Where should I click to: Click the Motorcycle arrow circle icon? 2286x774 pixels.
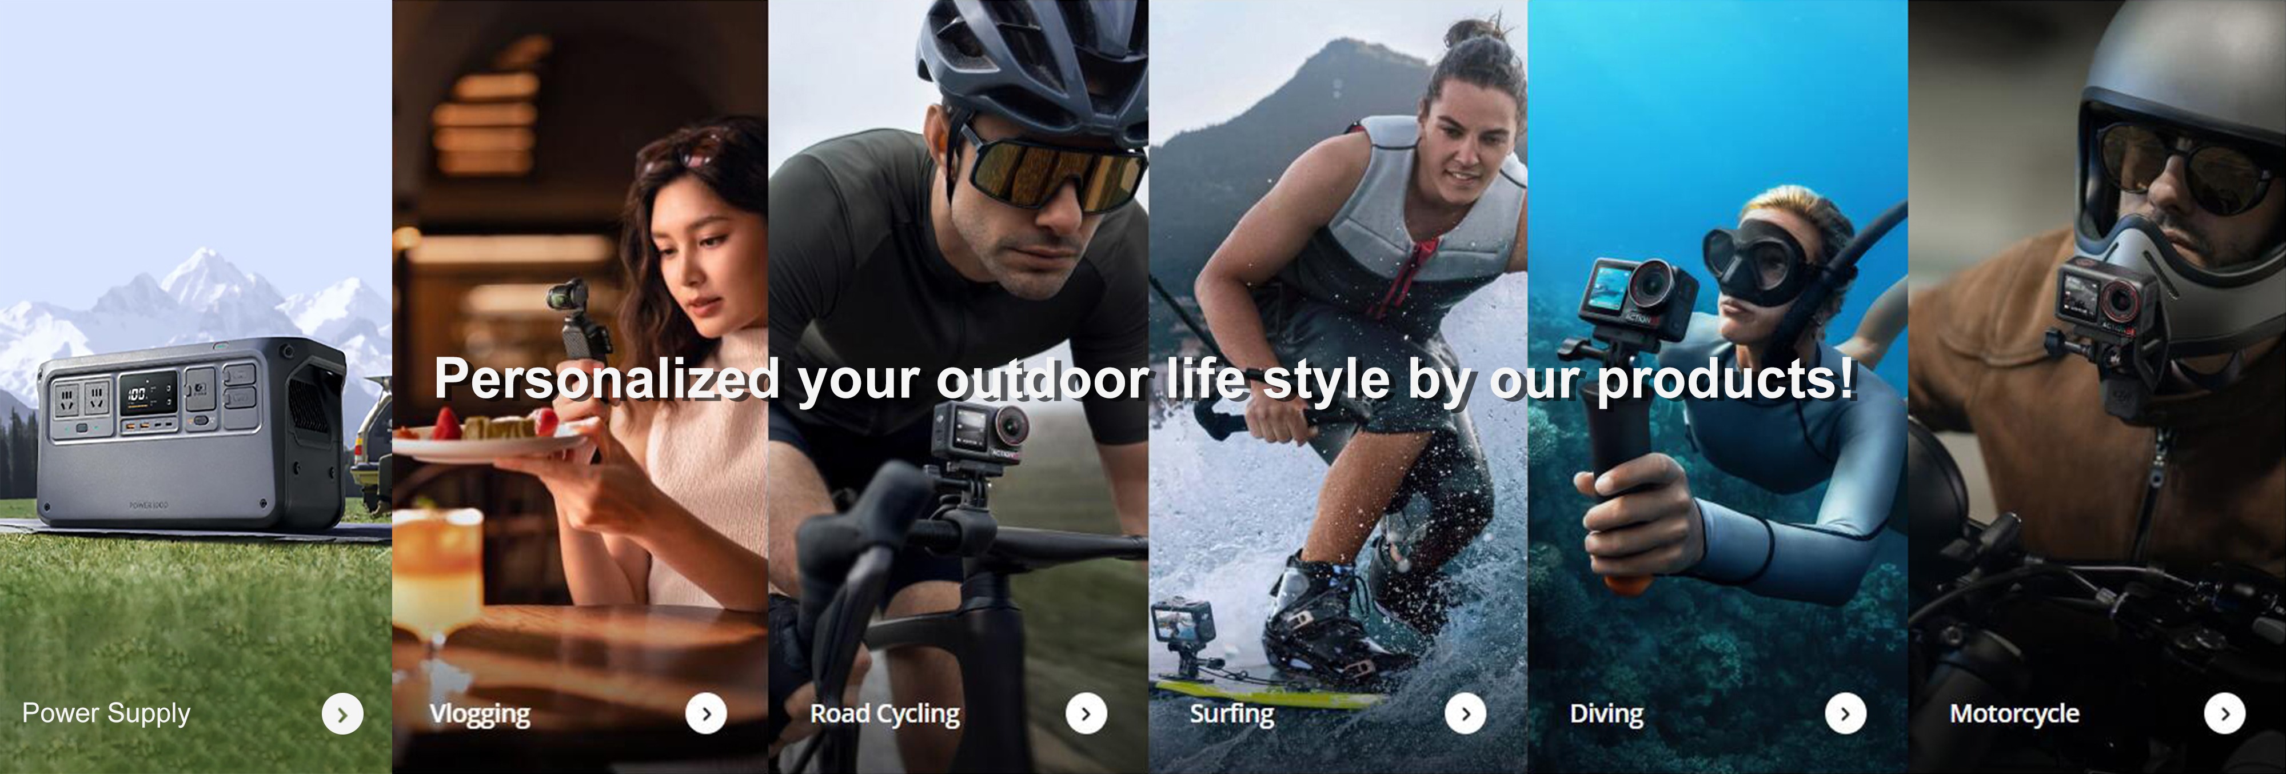(2225, 713)
